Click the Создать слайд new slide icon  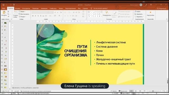[16, 12]
